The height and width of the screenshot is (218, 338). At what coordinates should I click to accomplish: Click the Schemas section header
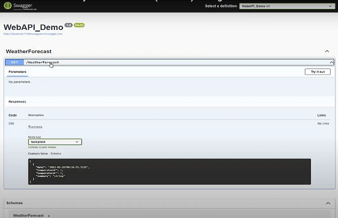14,203
